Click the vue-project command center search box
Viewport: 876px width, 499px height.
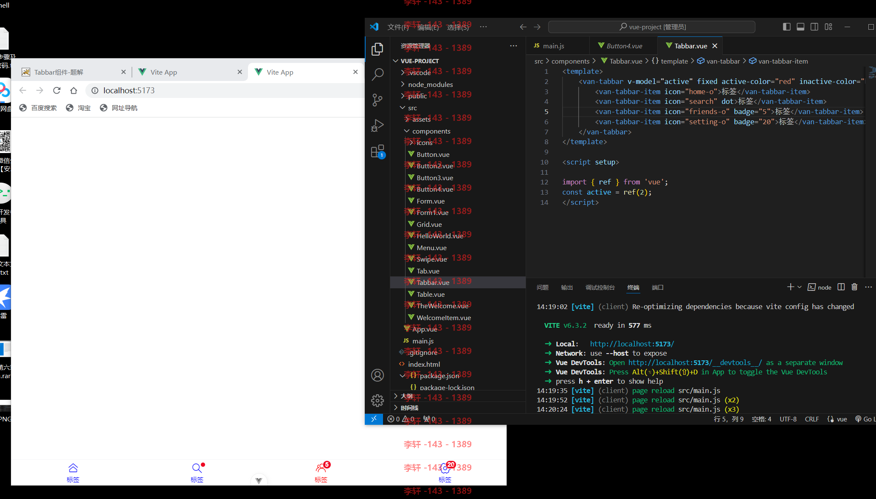(651, 27)
